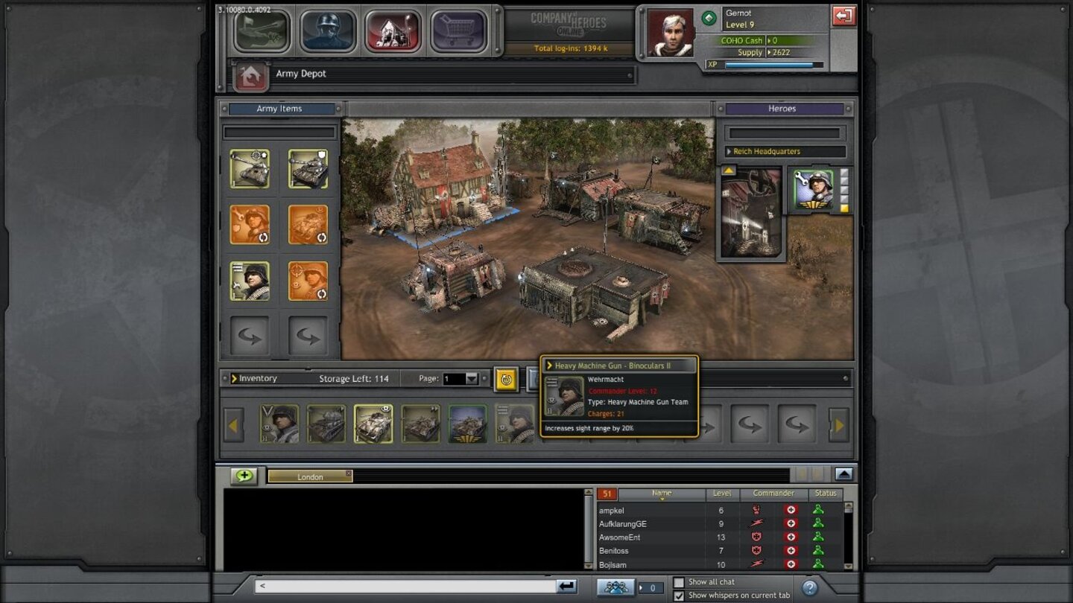Image resolution: width=1073 pixels, height=603 pixels.
Task: Select the orange soldier wrench army item
Action: (250, 225)
